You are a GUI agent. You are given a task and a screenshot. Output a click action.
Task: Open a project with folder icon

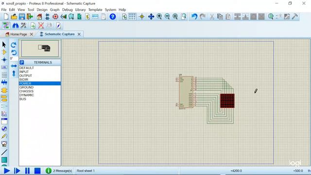[14, 17]
